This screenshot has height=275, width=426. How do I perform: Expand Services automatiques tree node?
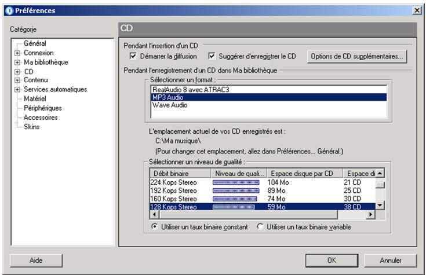click(17, 90)
